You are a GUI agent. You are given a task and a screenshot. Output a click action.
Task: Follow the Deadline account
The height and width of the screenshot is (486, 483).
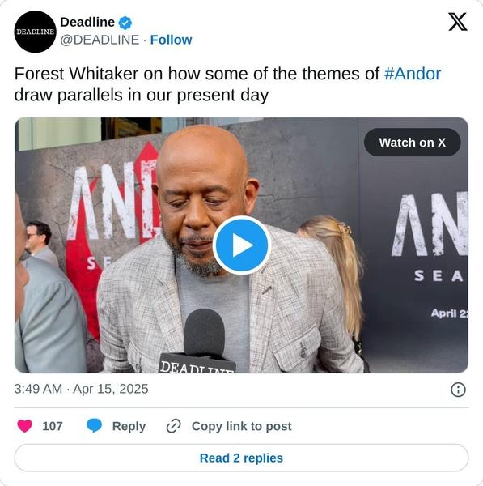point(171,40)
